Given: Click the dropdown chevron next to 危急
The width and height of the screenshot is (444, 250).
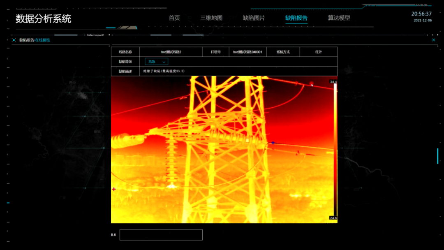Looking at the screenshot, I should (164, 62).
